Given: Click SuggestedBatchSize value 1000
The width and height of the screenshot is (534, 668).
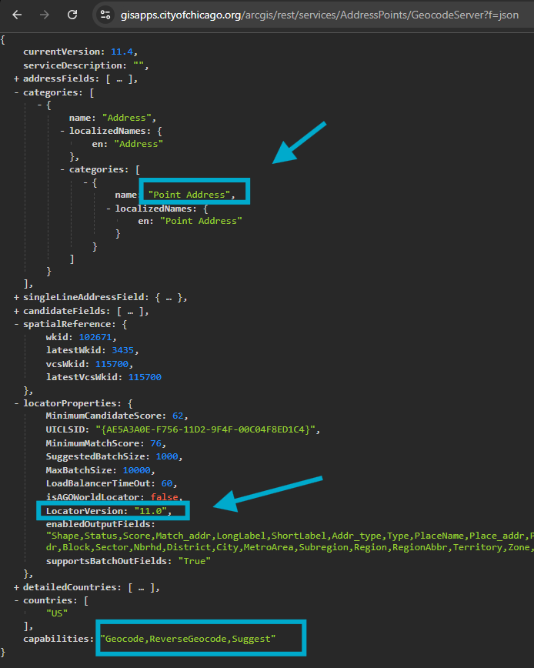Looking at the screenshot, I should 167,456.
